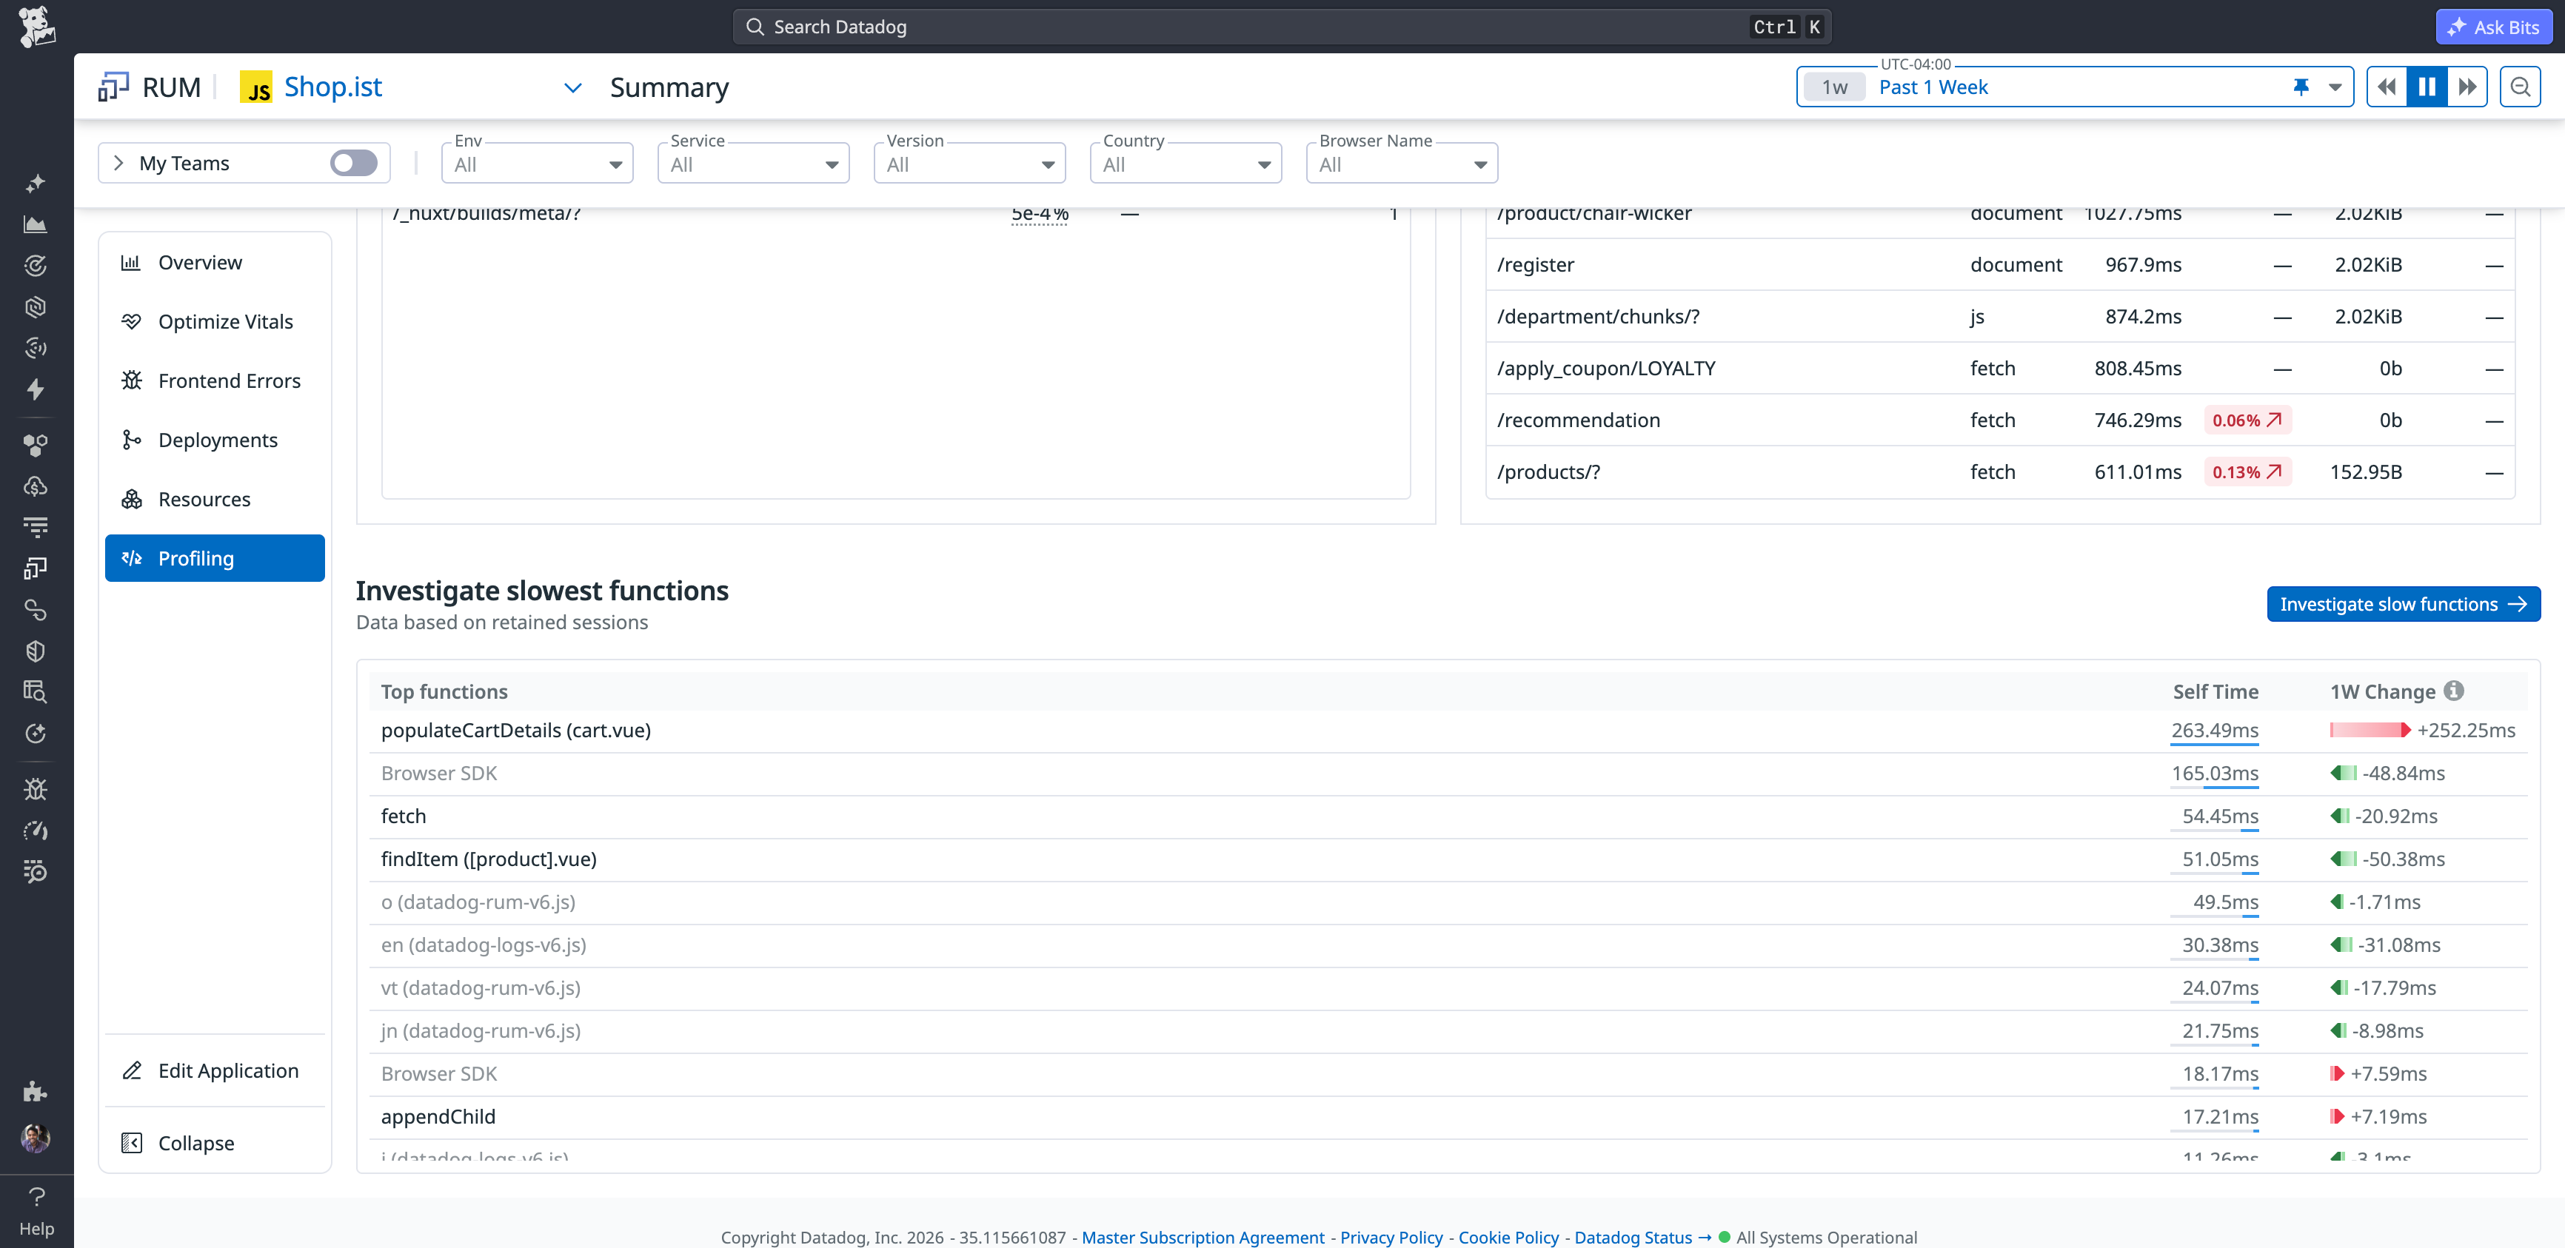Open the area-chart Dashboards icon in left nav
This screenshot has width=2565, height=1248.
coord(36,224)
